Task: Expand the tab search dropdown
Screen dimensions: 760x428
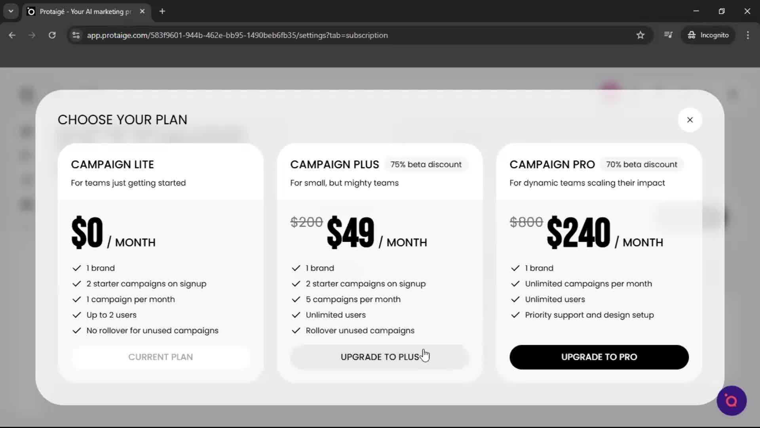Action: pyautogui.click(x=11, y=11)
